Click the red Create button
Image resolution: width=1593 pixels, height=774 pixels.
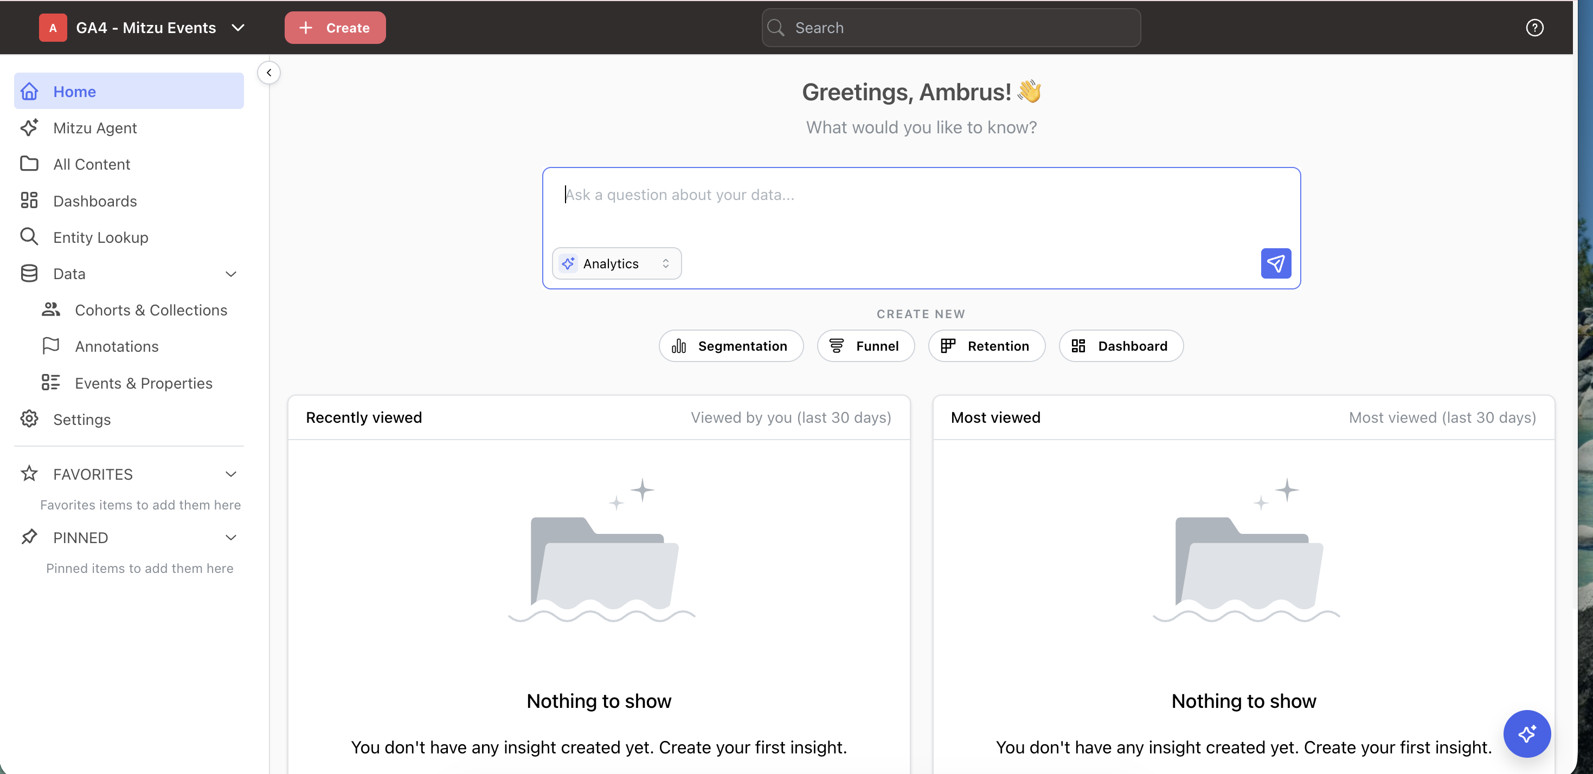click(x=335, y=28)
